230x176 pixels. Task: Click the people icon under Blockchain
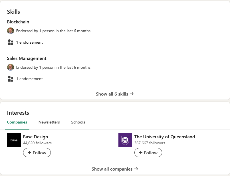pos(11,43)
